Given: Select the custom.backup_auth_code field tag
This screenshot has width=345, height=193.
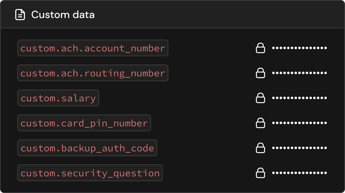Looking at the screenshot, I should tap(87, 148).
